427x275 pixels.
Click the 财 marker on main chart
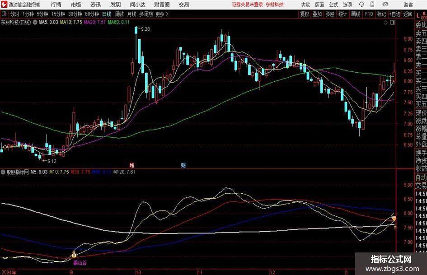click(x=183, y=165)
